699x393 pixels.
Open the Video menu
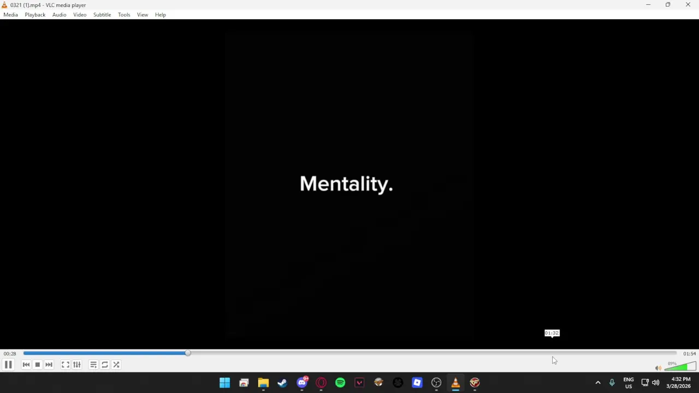click(x=80, y=15)
